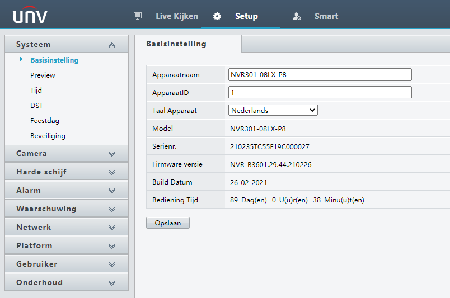
Task: Click the Apparaatnaam input field
Action: coord(320,74)
